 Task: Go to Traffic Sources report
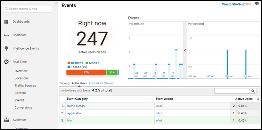click(25, 86)
